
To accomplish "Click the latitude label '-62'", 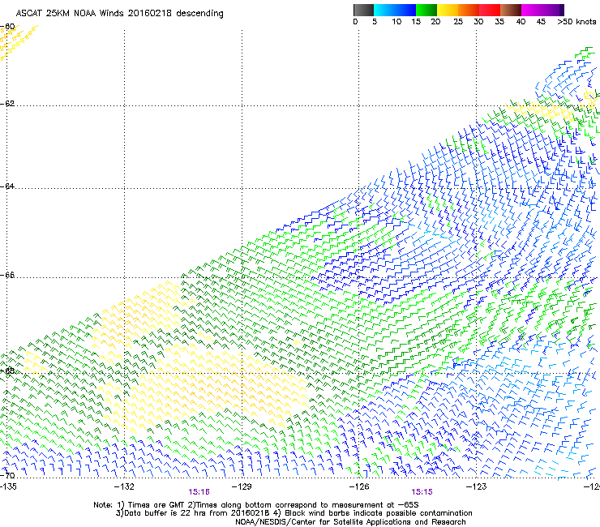I will point(7,104).
